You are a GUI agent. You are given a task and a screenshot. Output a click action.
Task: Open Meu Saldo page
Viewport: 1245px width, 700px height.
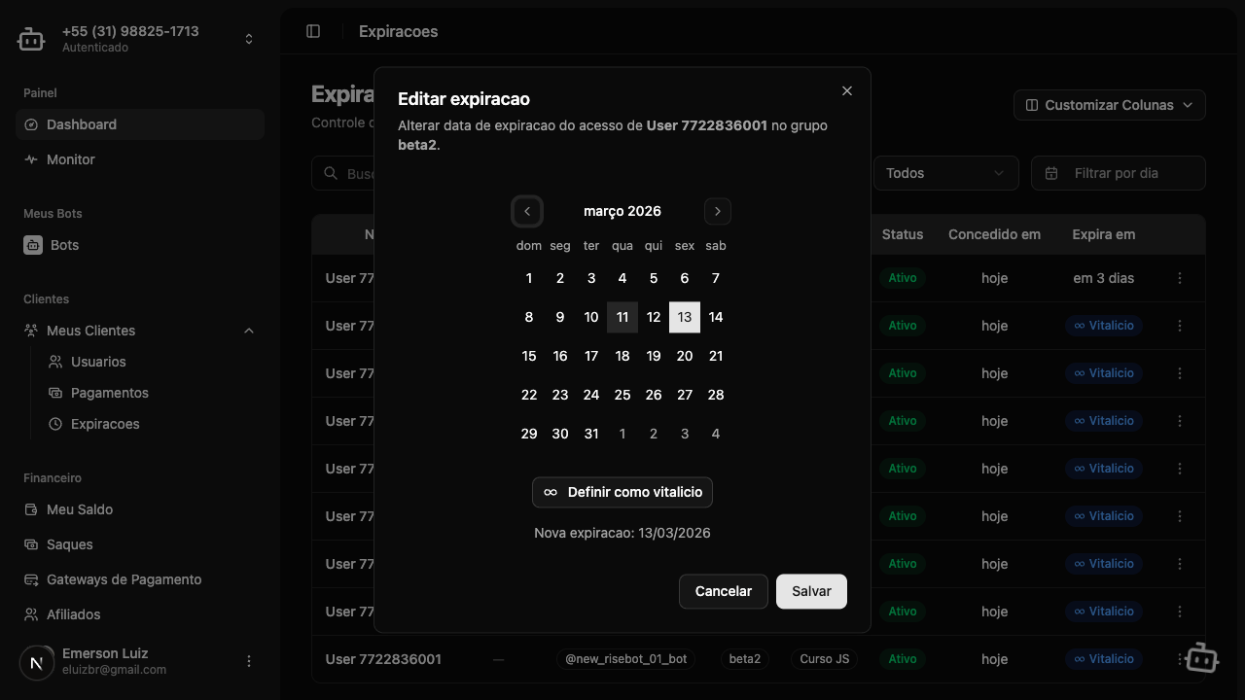coord(140,509)
